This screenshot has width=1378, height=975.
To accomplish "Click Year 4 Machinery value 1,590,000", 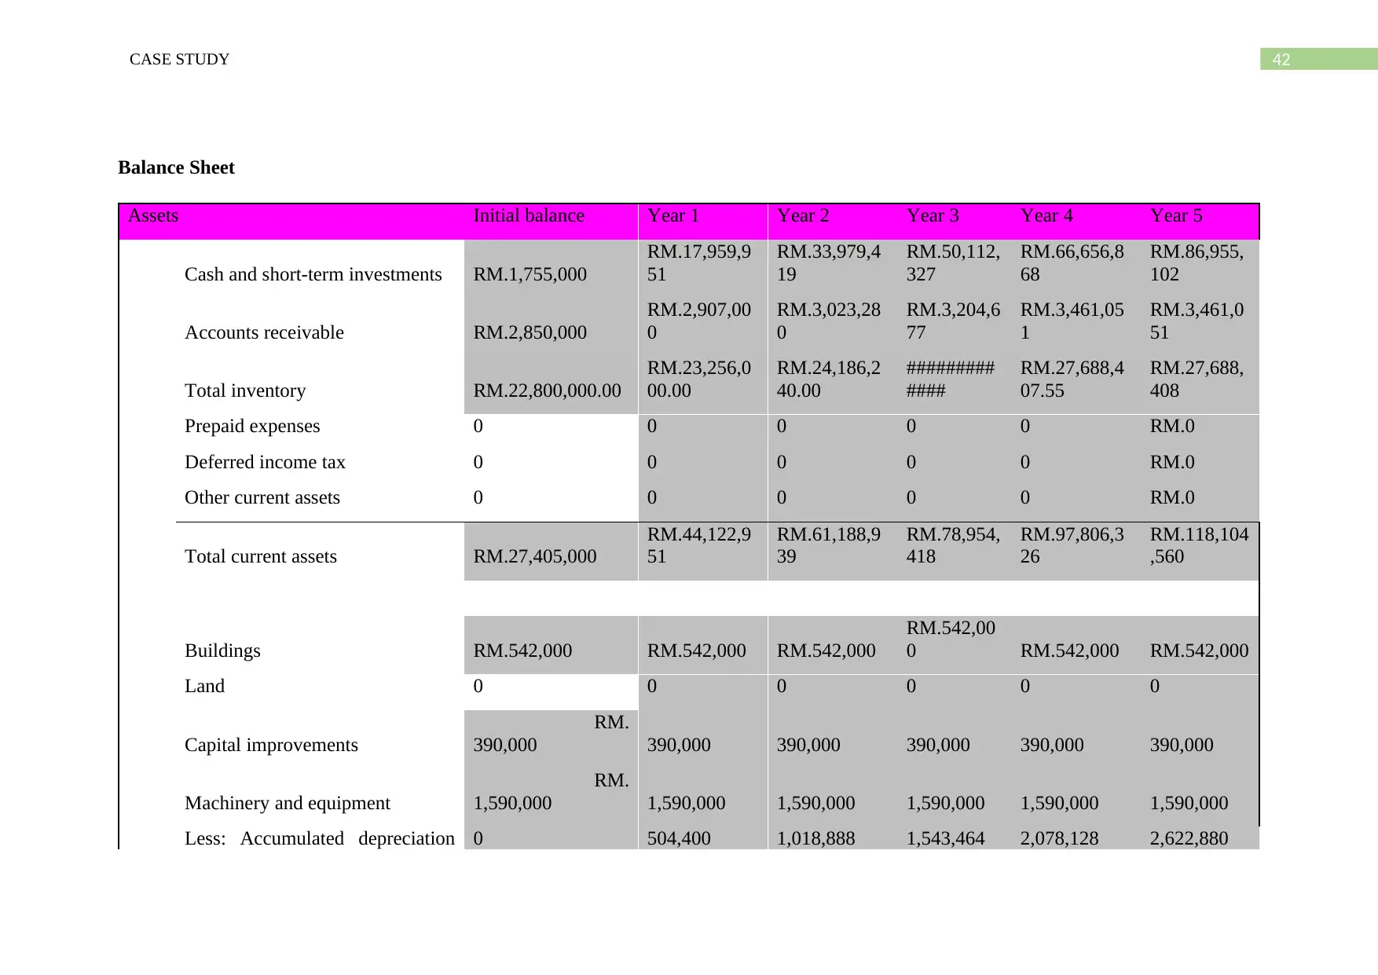I will [1059, 803].
